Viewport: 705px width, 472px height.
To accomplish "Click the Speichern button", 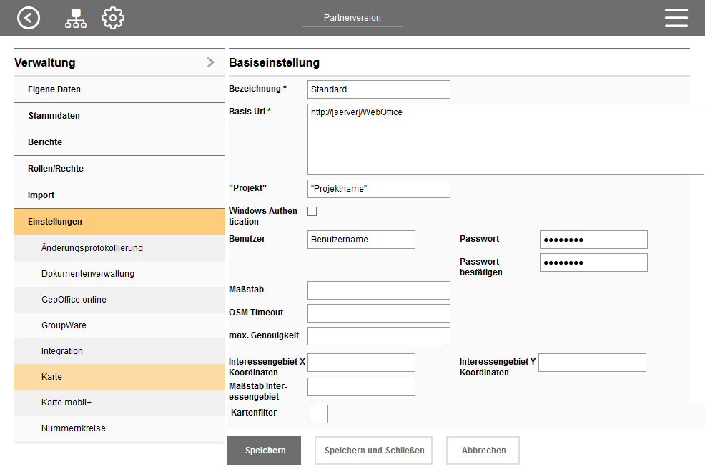I will [265, 451].
